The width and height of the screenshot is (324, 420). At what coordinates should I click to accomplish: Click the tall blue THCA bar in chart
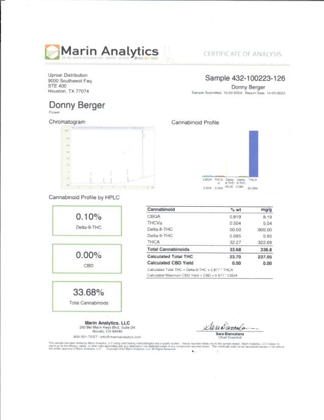point(254,154)
